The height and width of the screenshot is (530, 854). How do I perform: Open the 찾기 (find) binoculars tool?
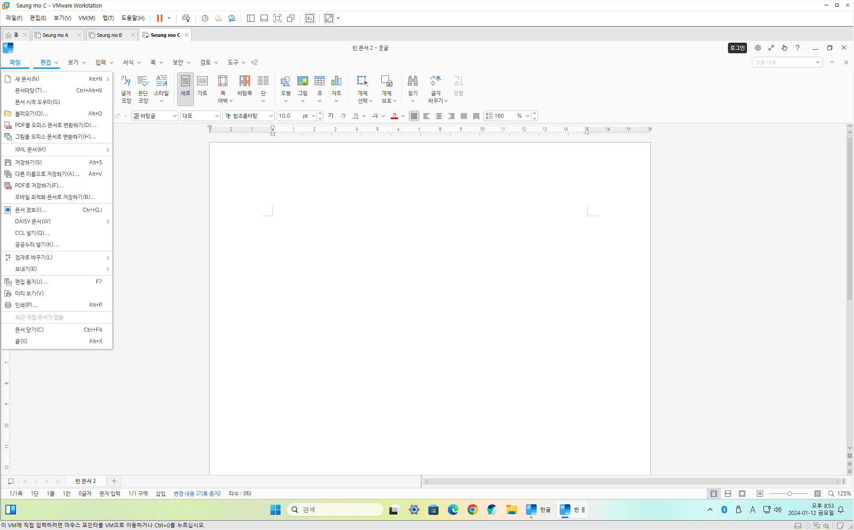(412, 82)
